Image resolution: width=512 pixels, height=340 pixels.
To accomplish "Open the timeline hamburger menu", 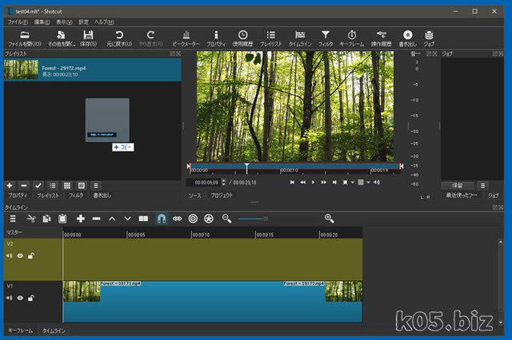I will (13, 219).
